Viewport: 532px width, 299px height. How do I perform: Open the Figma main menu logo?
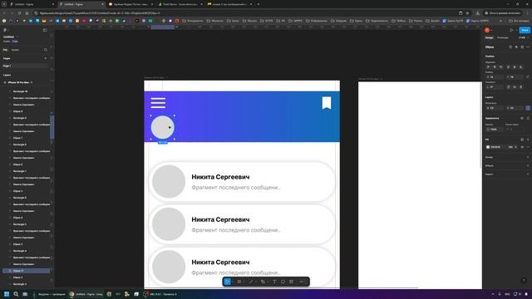pyautogui.click(x=5, y=30)
